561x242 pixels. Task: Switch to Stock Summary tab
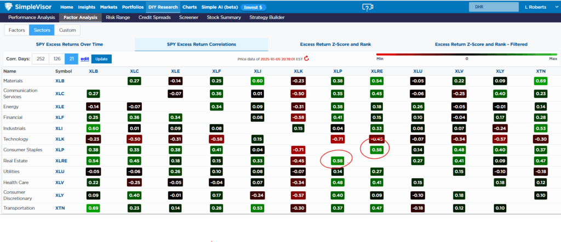click(224, 17)
